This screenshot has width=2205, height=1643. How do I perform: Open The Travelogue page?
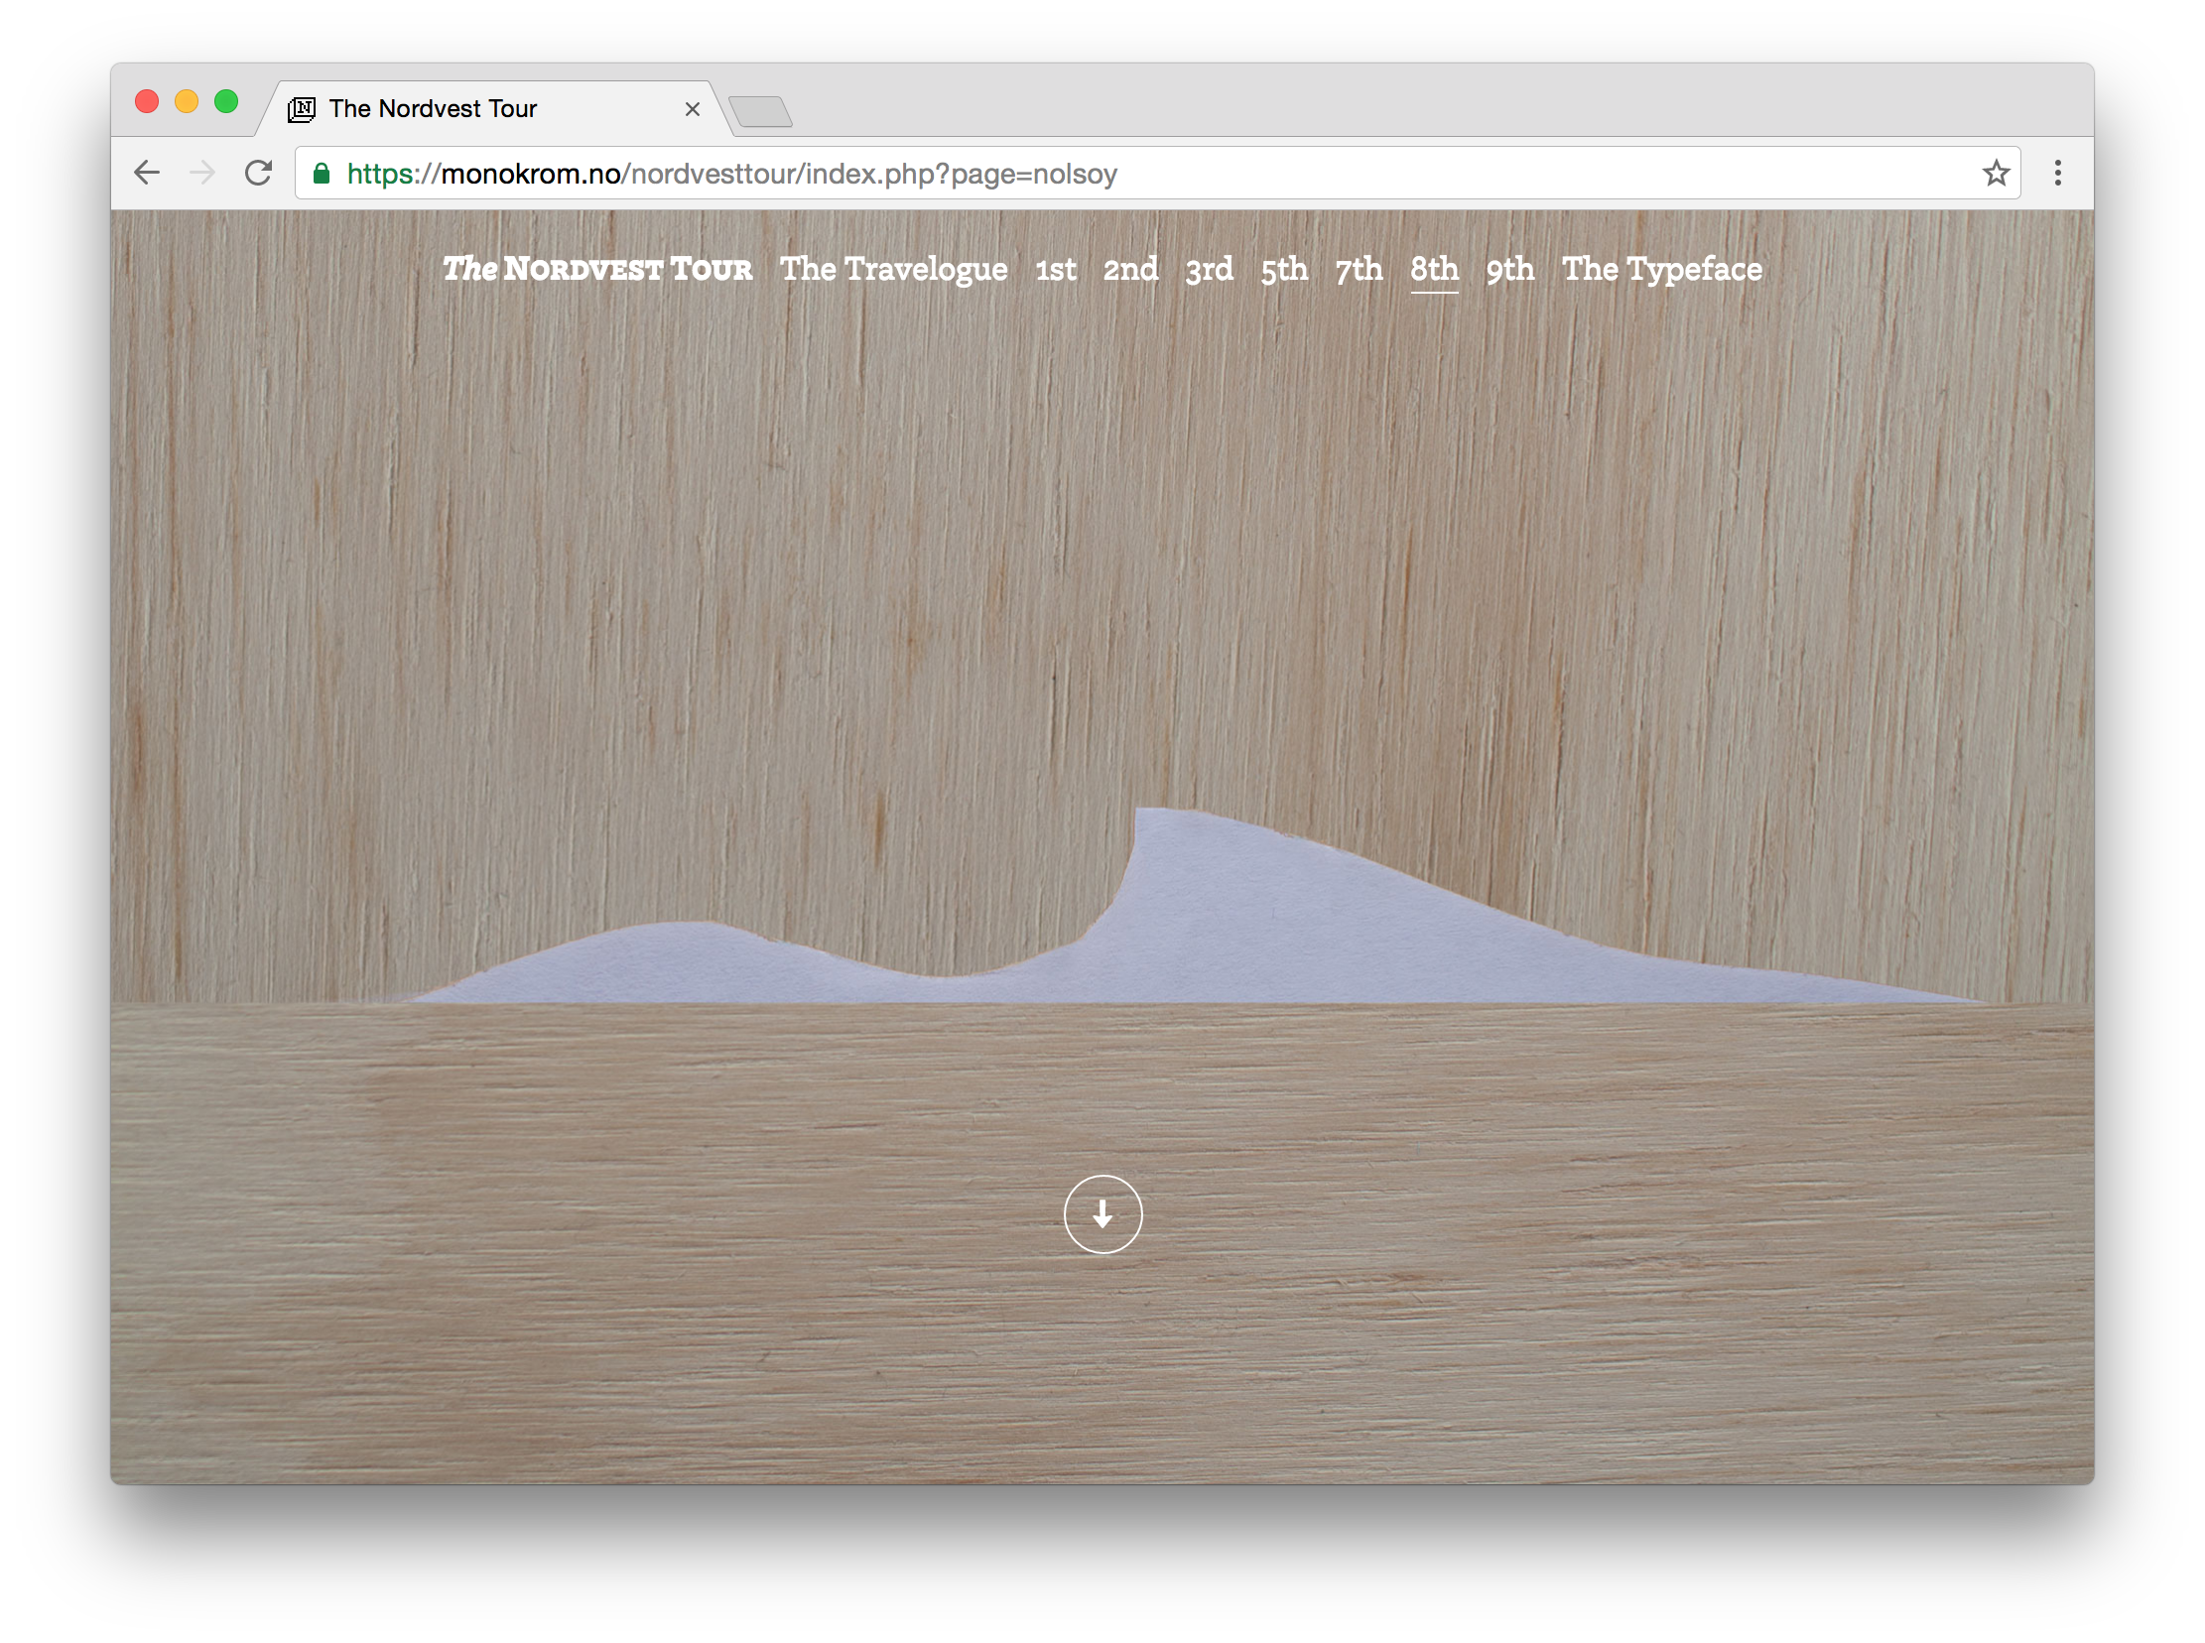(893, 270)
